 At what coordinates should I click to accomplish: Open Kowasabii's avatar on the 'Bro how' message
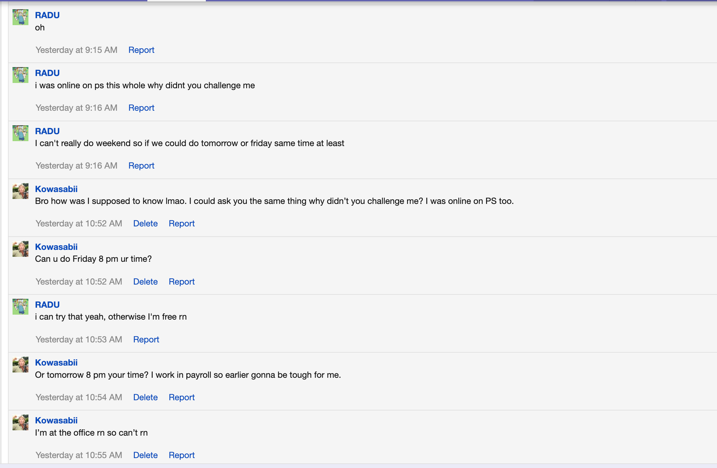[20, 191]
